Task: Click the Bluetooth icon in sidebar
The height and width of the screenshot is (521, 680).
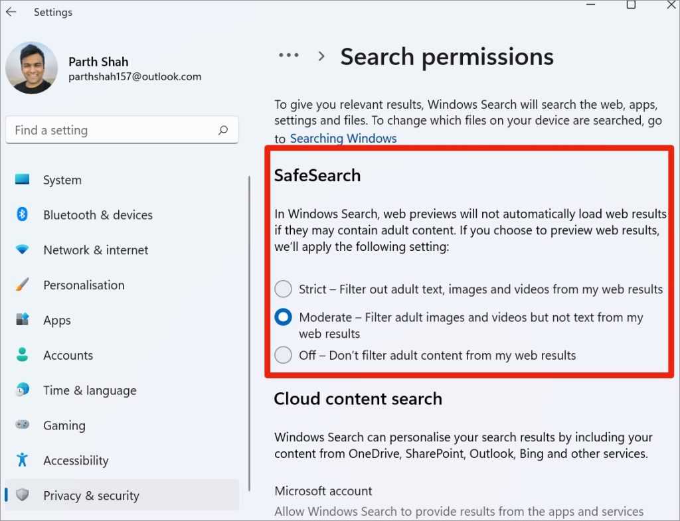Action: pos(22,214)
